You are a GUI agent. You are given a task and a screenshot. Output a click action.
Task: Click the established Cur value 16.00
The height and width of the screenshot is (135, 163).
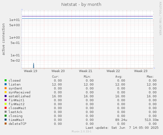click(x=57, y=96)
